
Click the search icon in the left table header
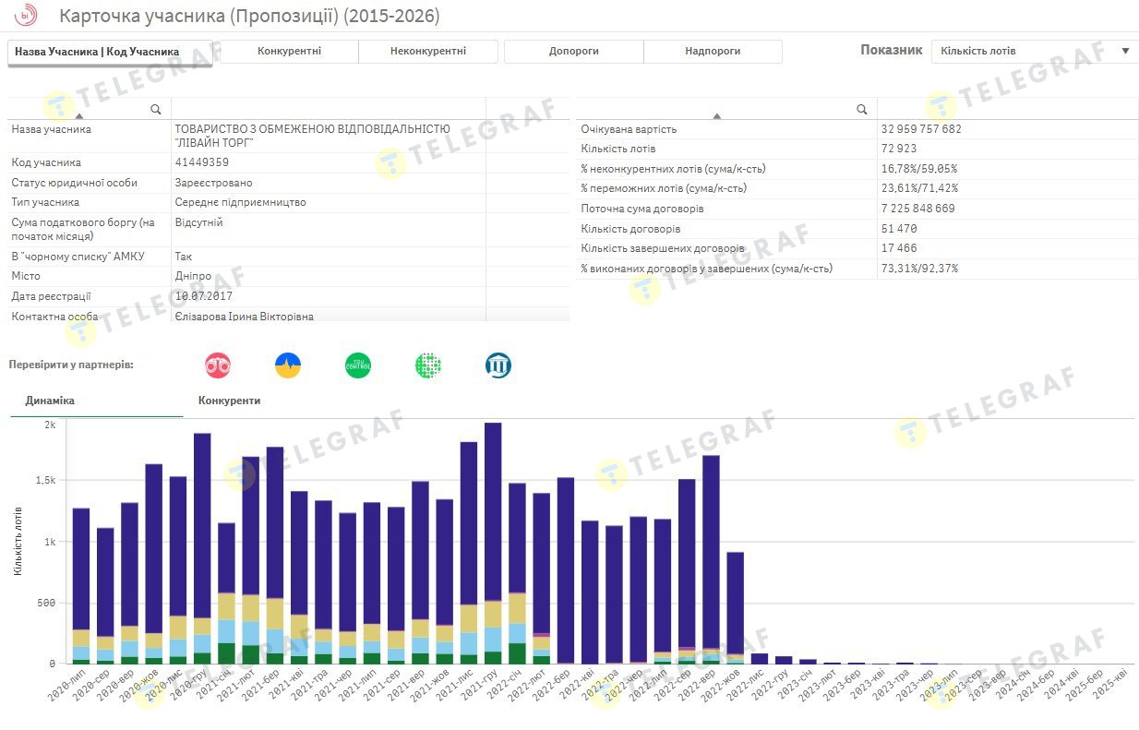click(156, 109)
